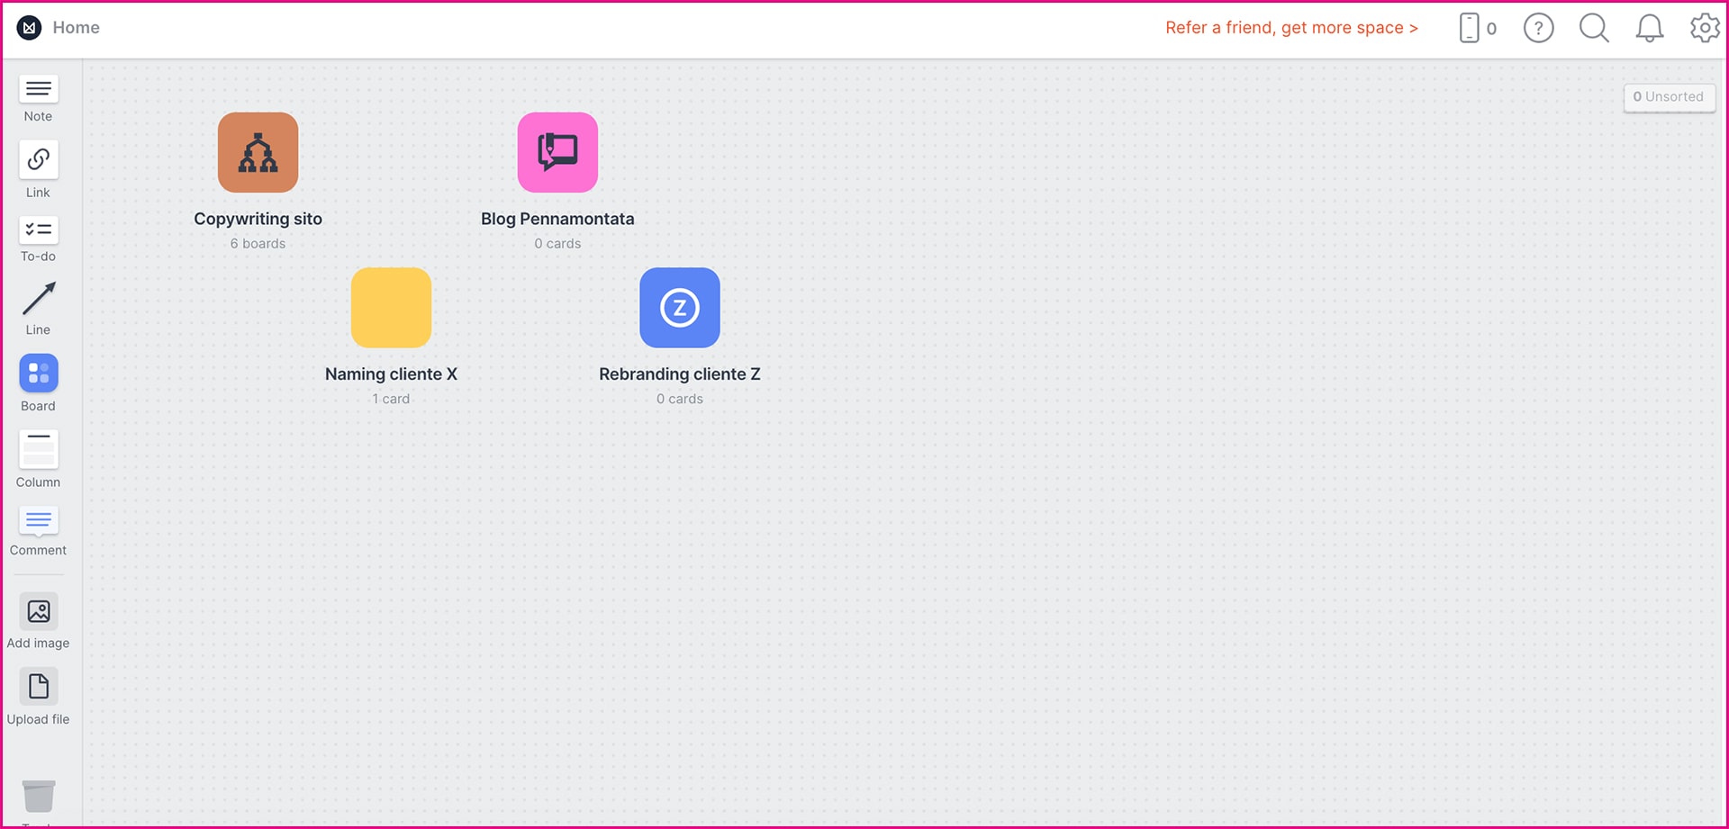Image resolution: width=1729 pixels, height=829 pixels.
Task: Pick the Comment tool
Action: 38,521
